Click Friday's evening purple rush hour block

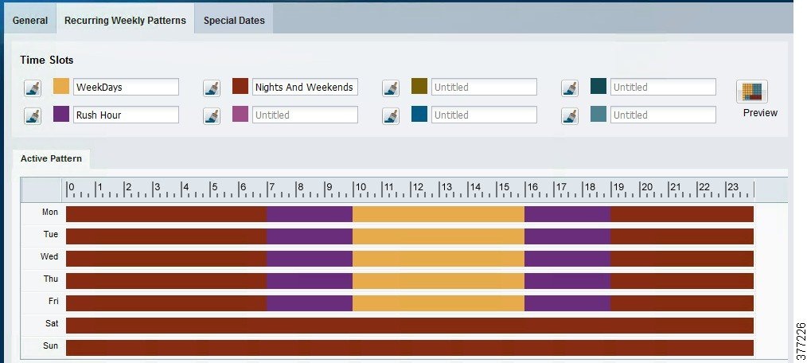(x=567, y=303)
